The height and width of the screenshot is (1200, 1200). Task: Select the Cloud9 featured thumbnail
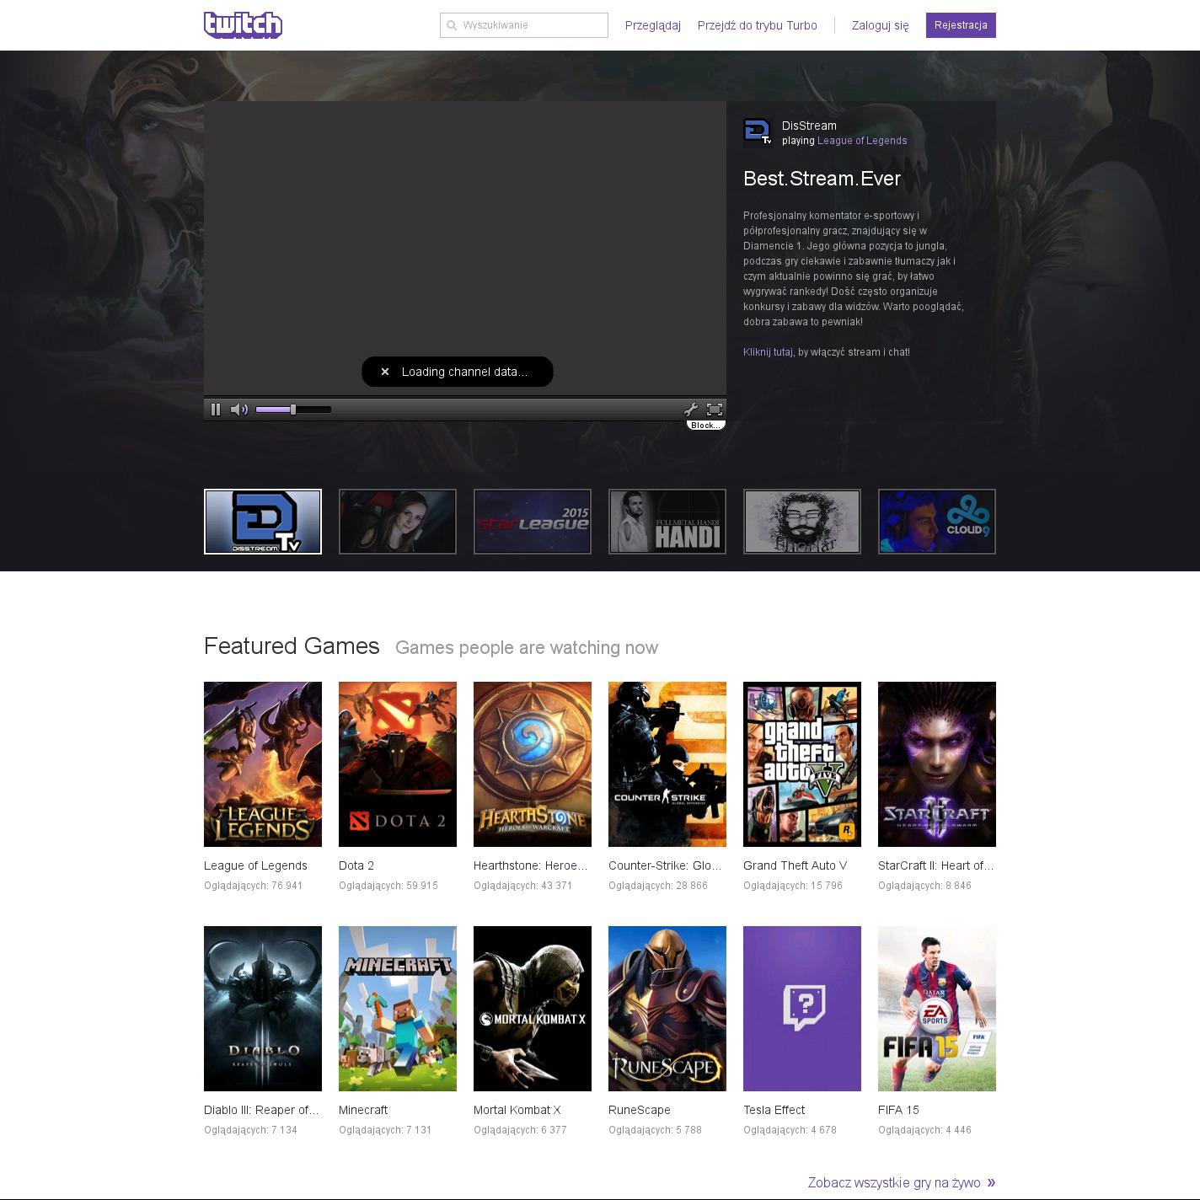coord(937,522)
